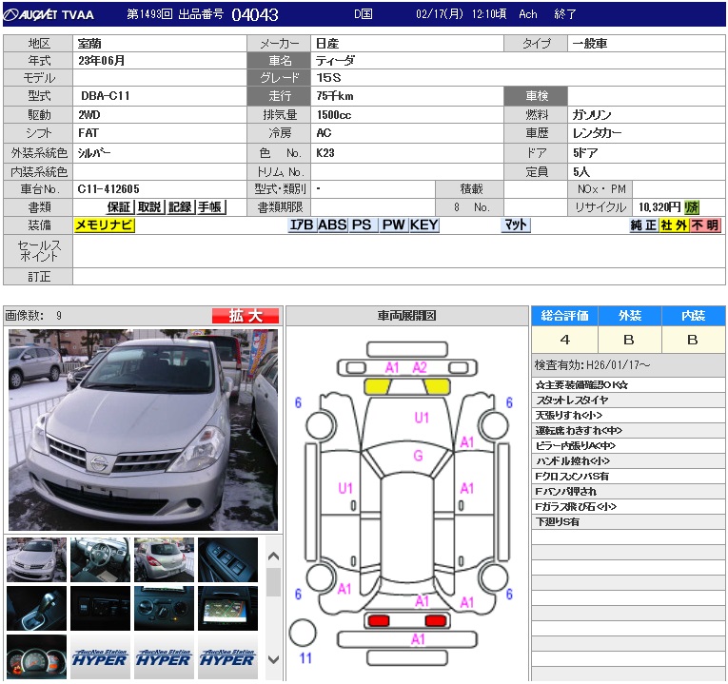The width and height of the screenshot is (728, 684).
Task: Open the gear shifter thumbnail
Action: point(36,608)
